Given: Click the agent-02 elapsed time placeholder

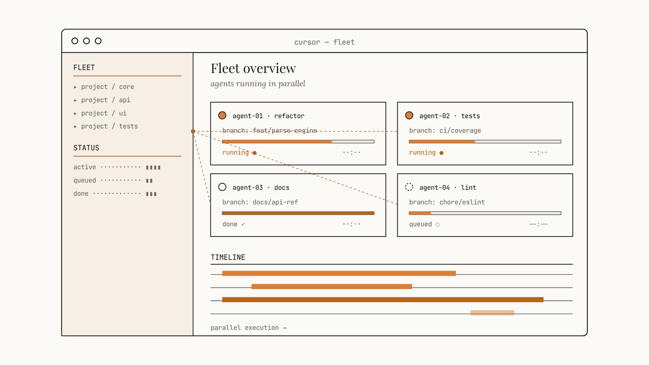Looking at the screenshot, I should pos(539,153).
